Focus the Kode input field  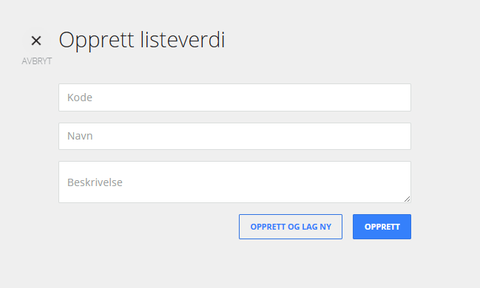(x=234, y=97)
